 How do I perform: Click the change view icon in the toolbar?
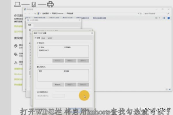(x=156, y=18)
